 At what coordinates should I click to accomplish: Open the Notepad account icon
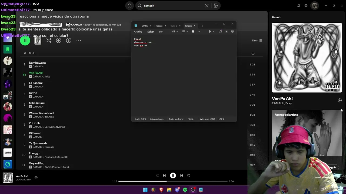coord(226,32)
